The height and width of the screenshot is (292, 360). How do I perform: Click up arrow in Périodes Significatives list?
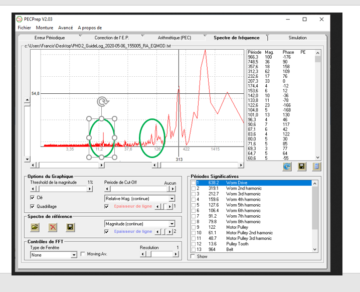coord(315,183)
